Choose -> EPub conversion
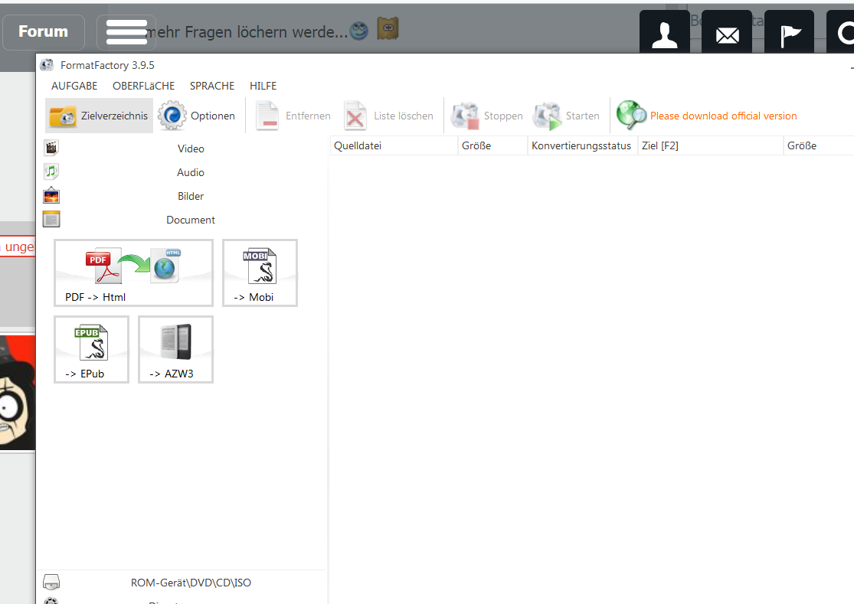 91,349
